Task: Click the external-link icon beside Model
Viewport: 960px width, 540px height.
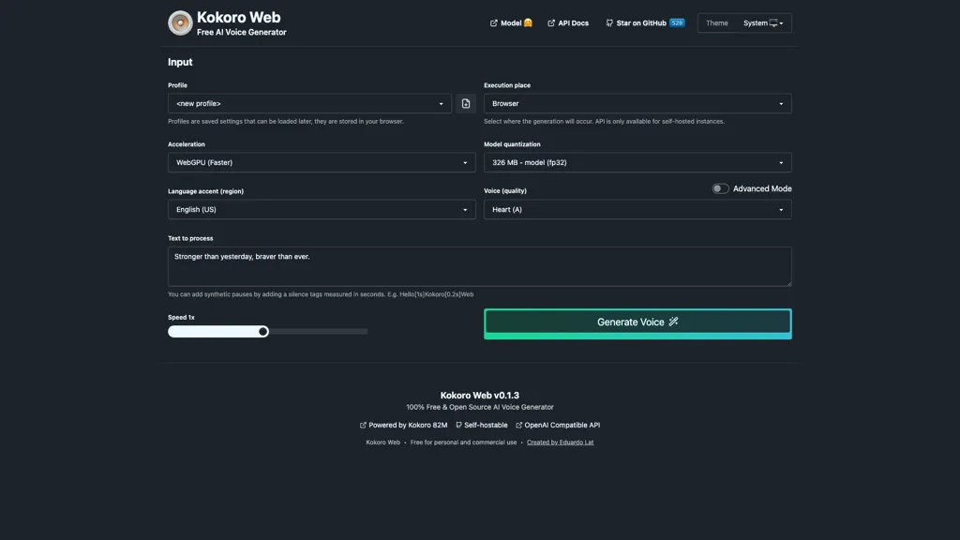Action: [x=492, y=22]
